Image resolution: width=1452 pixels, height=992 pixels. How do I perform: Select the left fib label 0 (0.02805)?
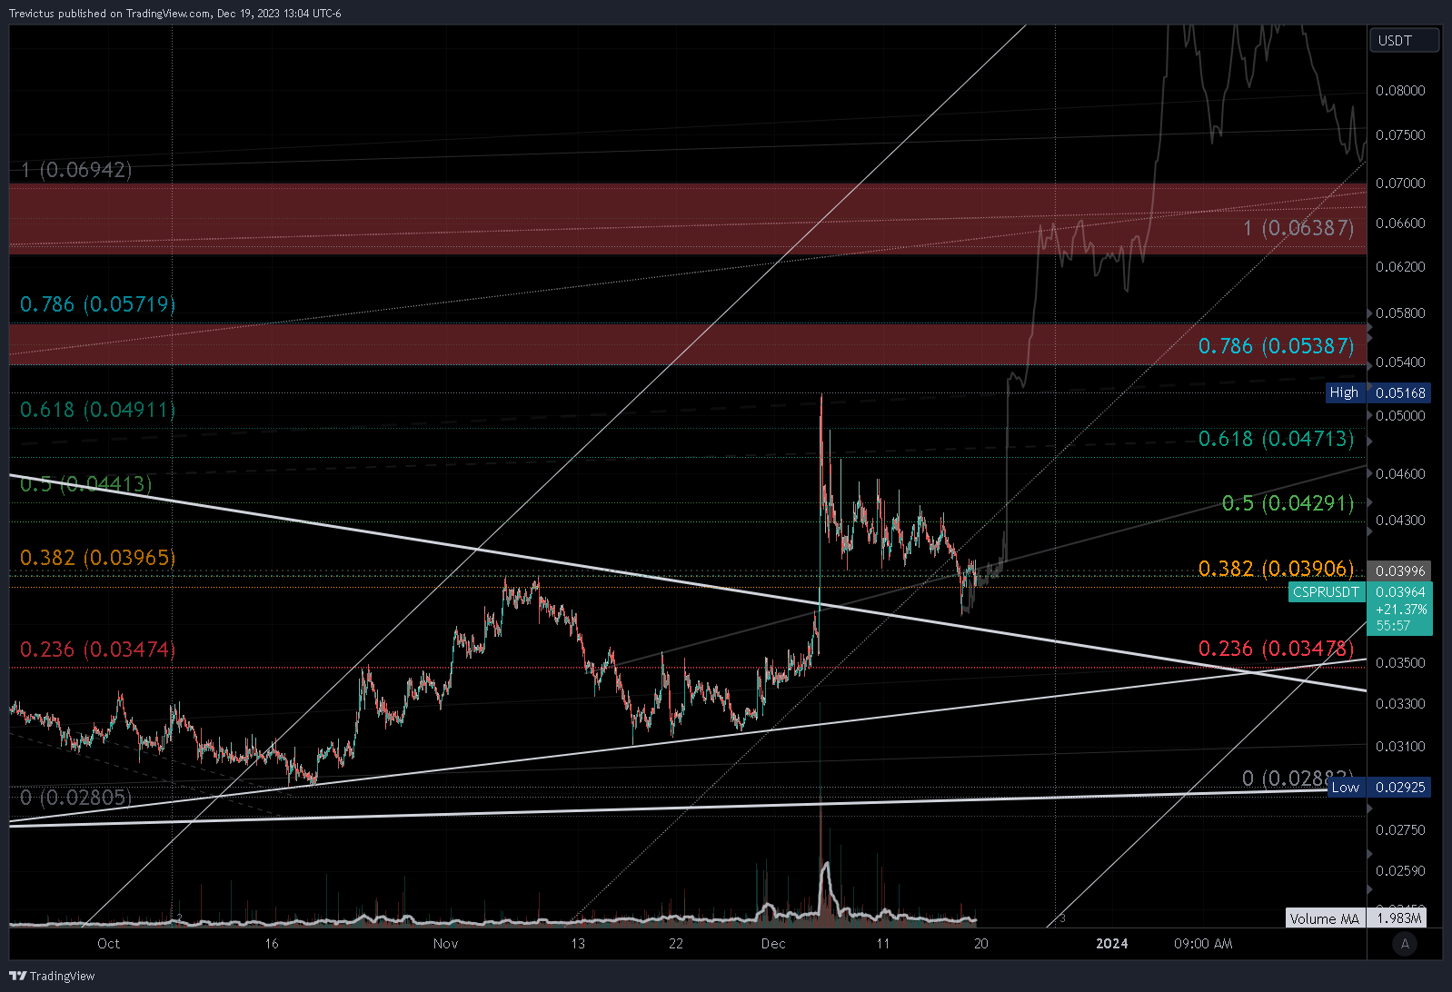76,798
